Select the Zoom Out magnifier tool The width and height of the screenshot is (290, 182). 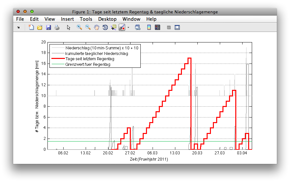[88, 28]
